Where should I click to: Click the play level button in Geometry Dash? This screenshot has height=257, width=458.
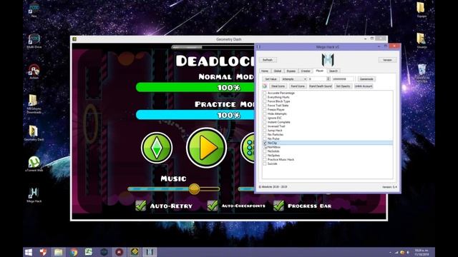click(x=207, y=148)
